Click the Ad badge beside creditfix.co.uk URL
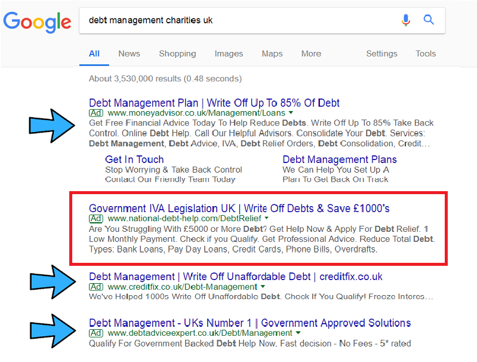Screen dimensions: 477x362 click(x=96, y=287)
